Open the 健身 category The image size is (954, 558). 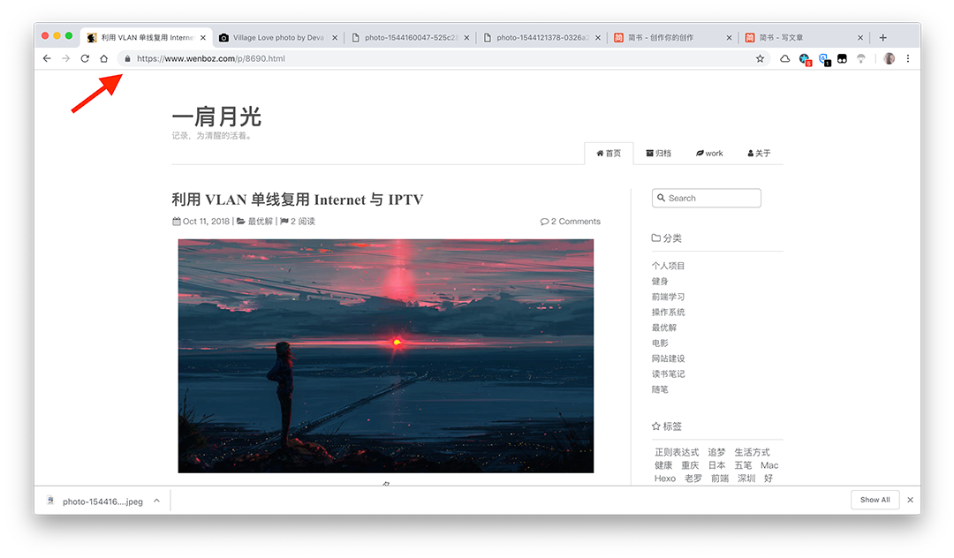660,281
